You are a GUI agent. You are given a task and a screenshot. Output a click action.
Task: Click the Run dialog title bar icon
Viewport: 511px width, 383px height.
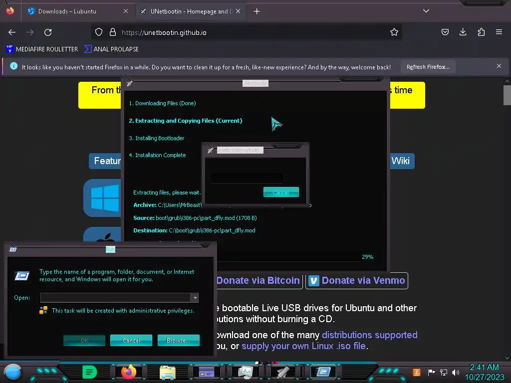12,249
